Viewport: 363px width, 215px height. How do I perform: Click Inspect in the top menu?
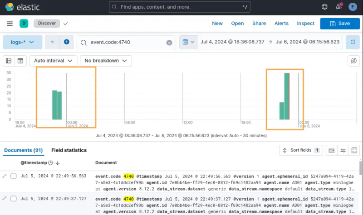(x=305, y=24)
